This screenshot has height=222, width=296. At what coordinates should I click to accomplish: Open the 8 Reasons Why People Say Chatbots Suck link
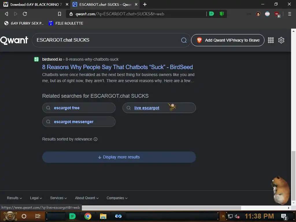[x=117, y=67]
